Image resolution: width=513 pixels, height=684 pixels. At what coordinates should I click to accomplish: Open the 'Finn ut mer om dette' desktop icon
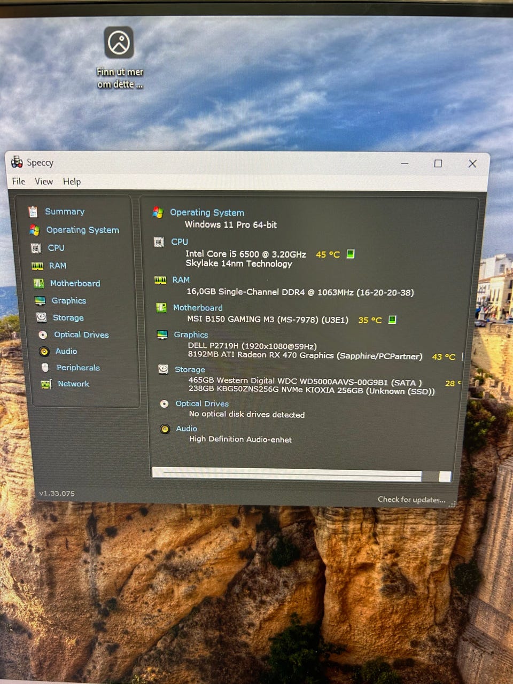119,58
